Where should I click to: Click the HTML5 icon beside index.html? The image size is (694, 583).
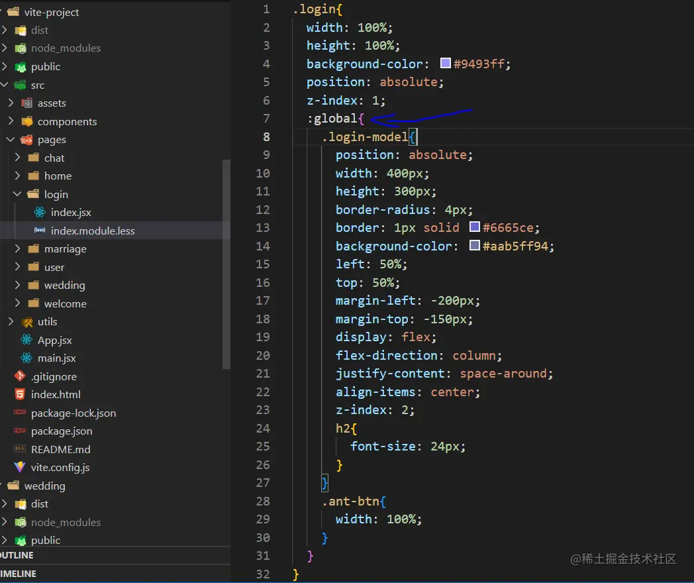(20, 394)
